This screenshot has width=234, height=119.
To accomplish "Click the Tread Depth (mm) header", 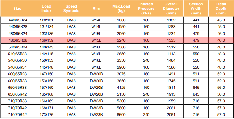I will (221, 8).
